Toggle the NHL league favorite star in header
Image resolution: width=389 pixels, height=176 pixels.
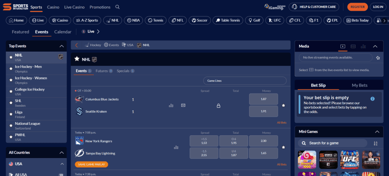pyautogui.click(x=77, y=59)
